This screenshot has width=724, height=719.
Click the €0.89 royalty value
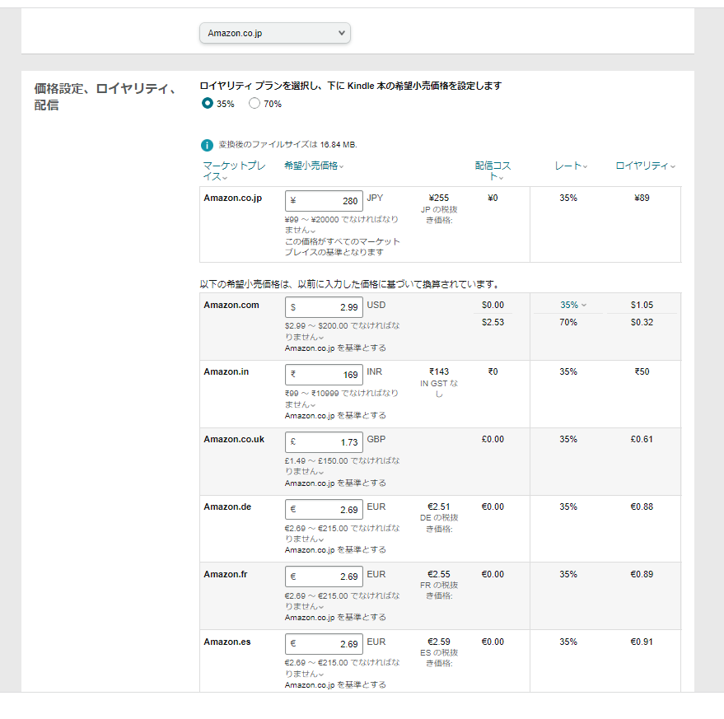click(x=642, y=574)
